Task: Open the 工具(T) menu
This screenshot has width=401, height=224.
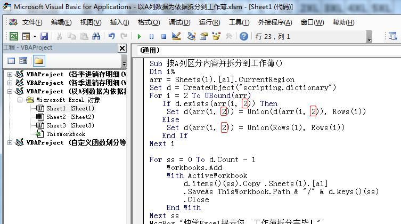Action: pos(239,22)
